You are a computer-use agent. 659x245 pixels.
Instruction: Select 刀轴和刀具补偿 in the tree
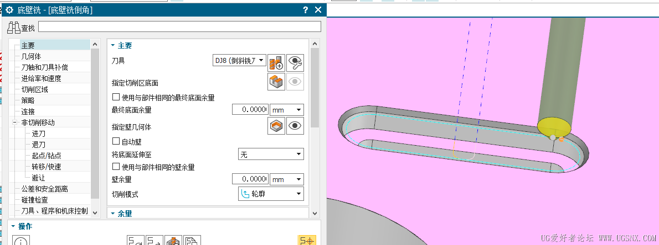(x=44, y=67)
